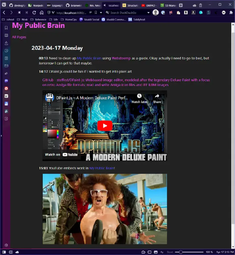Switch to the LMFAO YouTube tab
The image size is (235, 255).
(149, 5)
